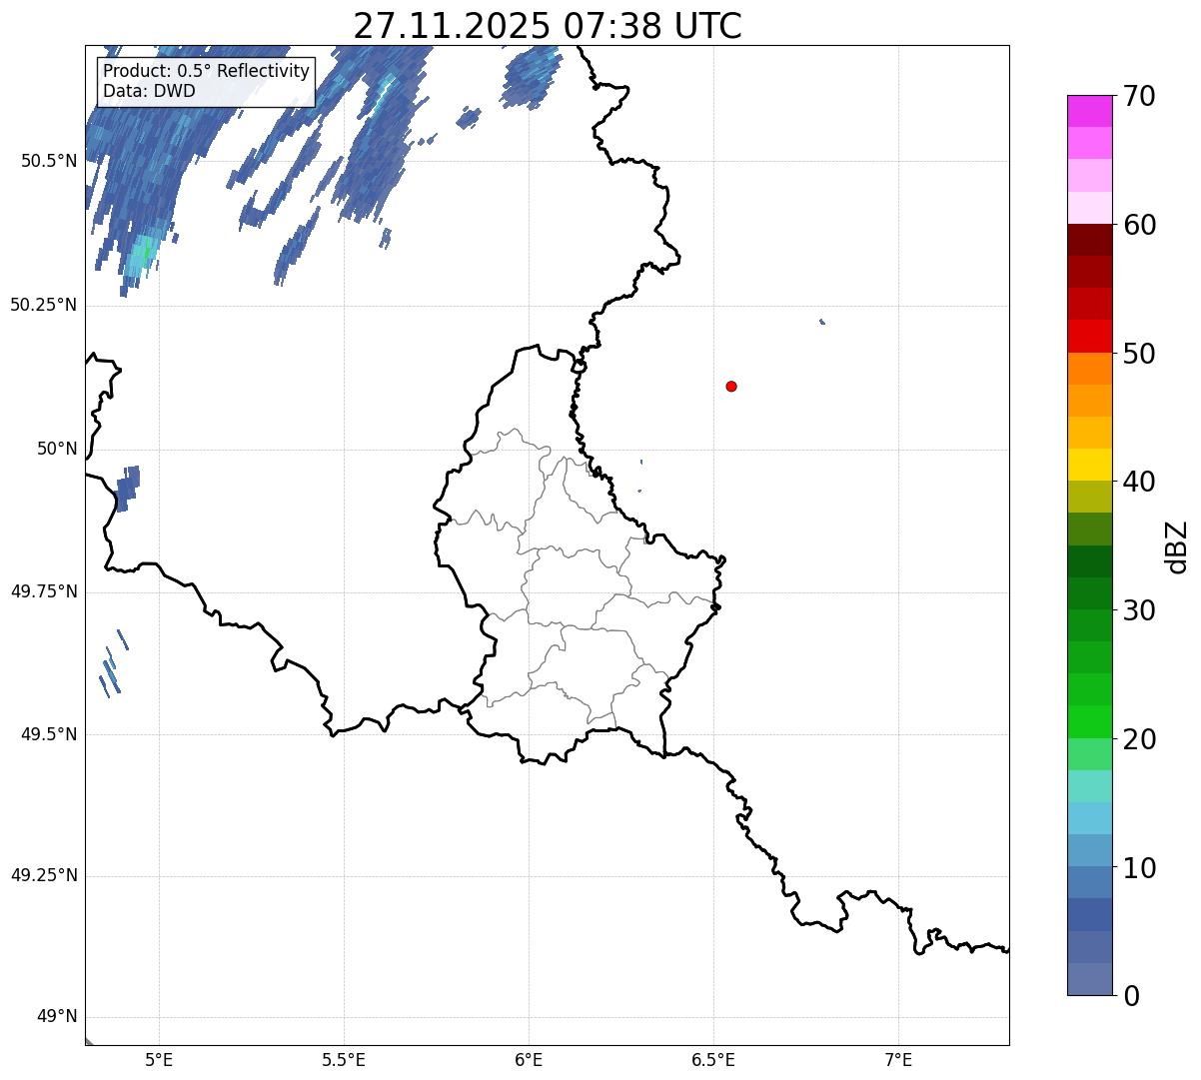Viewport: 1201px width, 1080px height.
Task: Click the 7°E longitude label
Action: tap(898, 1059)
